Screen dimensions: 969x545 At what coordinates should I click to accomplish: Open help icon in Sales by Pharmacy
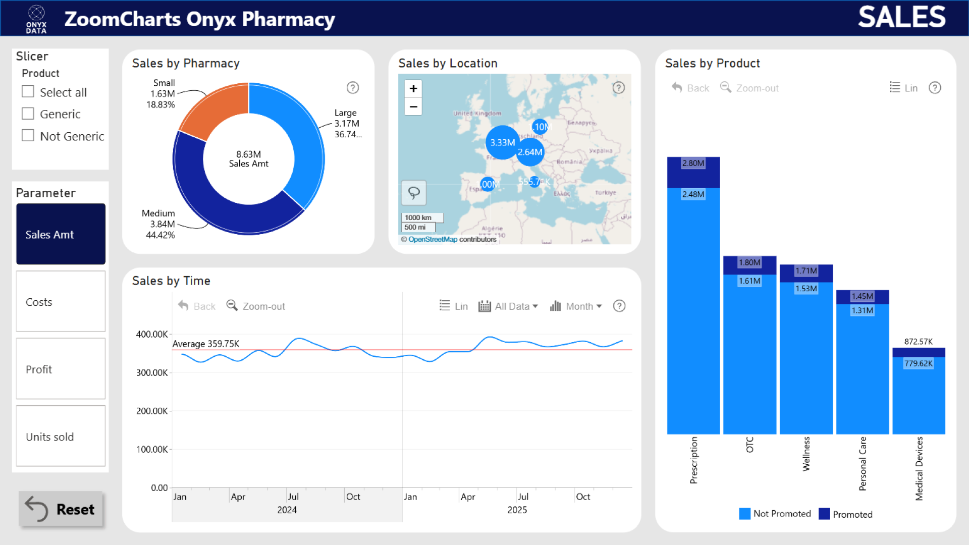(353, 88)
